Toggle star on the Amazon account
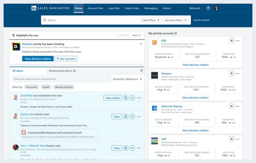This screenshot has height=163, width=256. pos(232,73)
